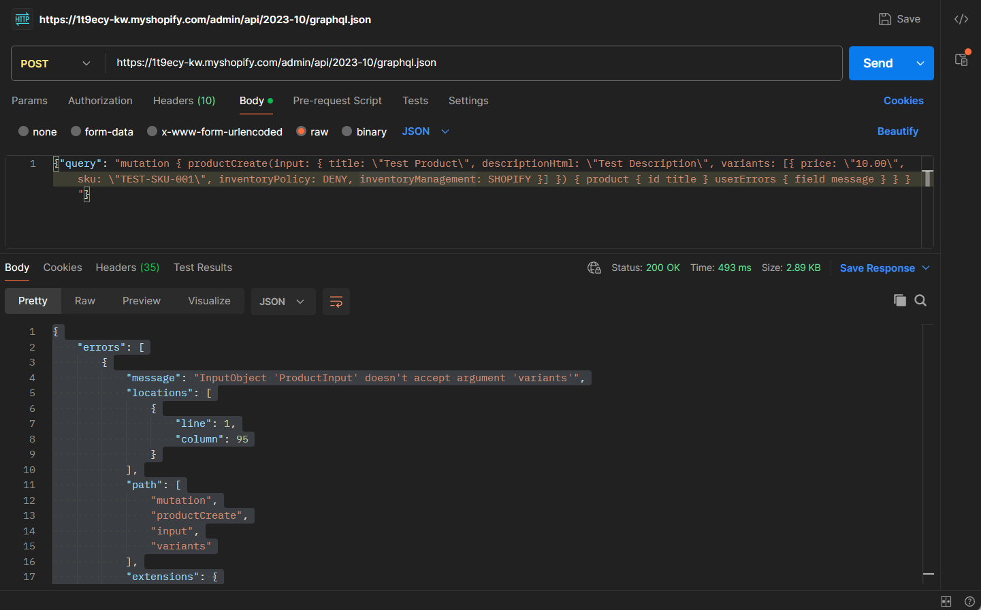Switch to the Preview response view
This screenshot has width=981, height=610.
coord(142,301)
